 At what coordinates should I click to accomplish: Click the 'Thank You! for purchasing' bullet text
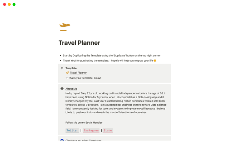[x=107, y=60]
